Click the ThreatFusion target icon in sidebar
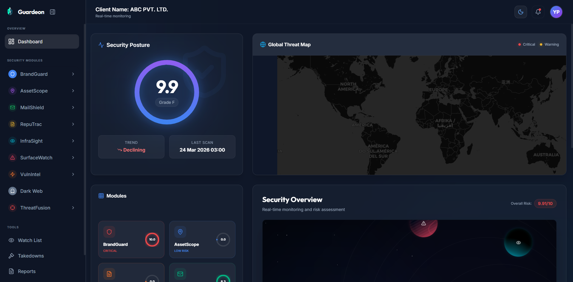573x282 pixels. [13, 208]
